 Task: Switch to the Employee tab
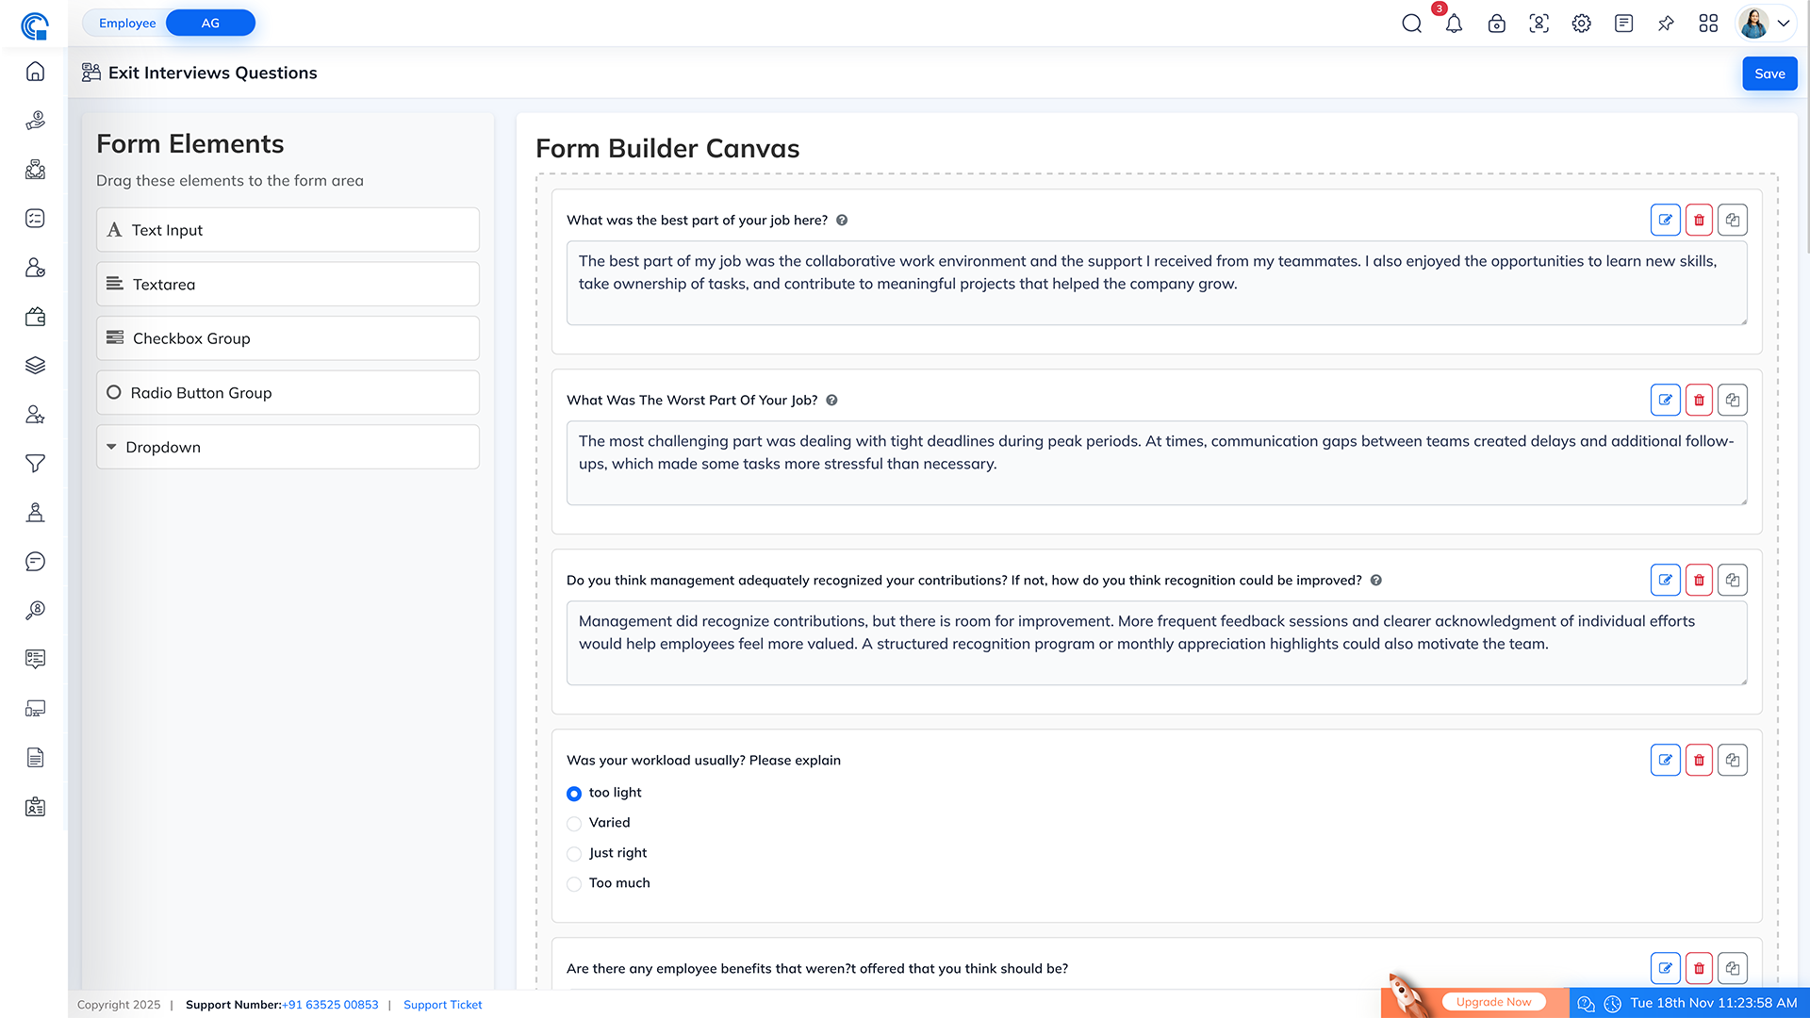[127, 23]
